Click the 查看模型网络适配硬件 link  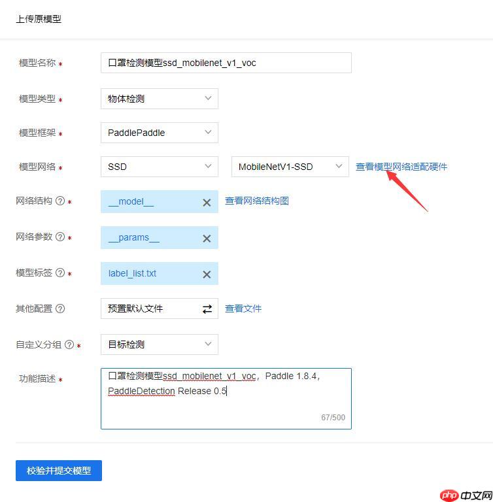coord(401,167)
